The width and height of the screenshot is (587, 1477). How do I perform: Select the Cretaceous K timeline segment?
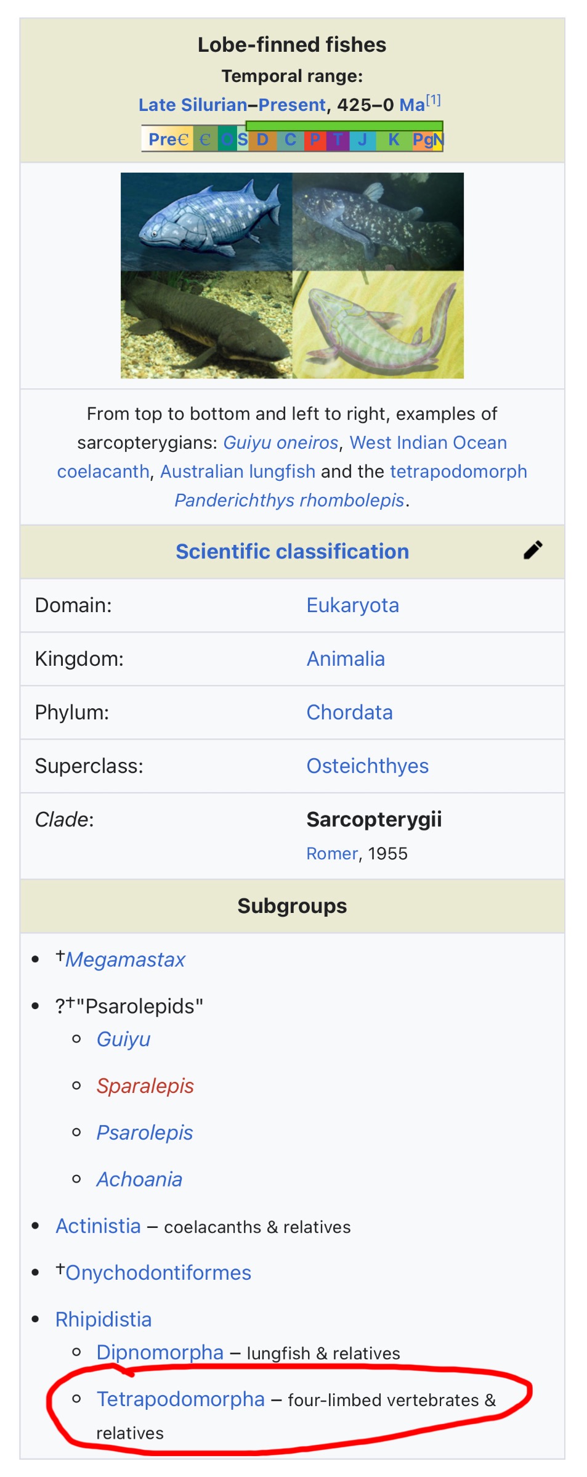tap(394, 139)
